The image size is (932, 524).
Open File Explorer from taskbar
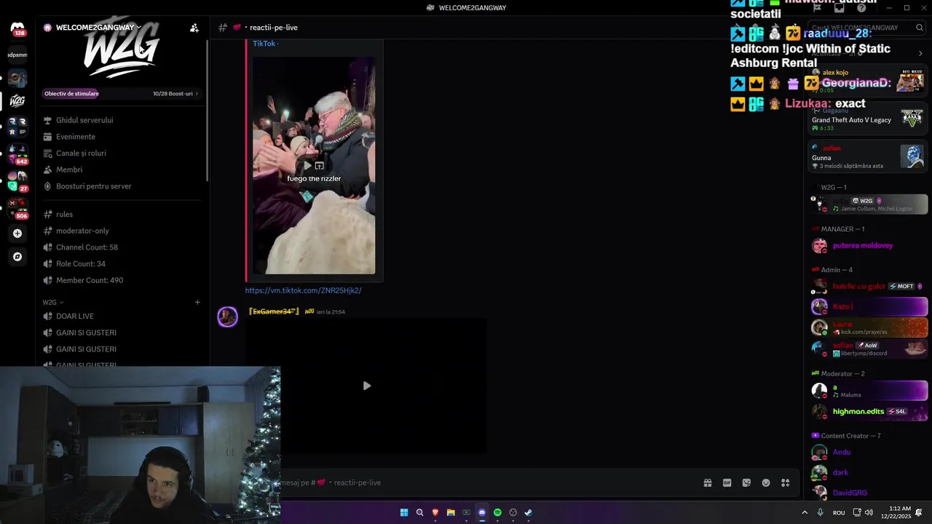click(x=451, y=512)
